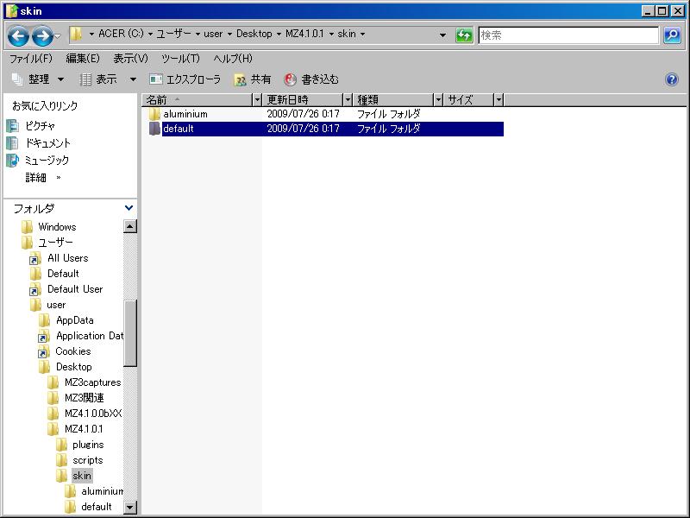Click the folder tree scroll down arrow
Viewport: 690px width, 518px height.
(x=130, y=508)
